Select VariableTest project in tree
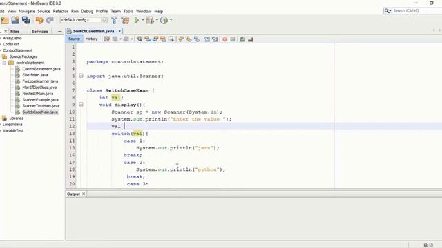 (13, 131)
